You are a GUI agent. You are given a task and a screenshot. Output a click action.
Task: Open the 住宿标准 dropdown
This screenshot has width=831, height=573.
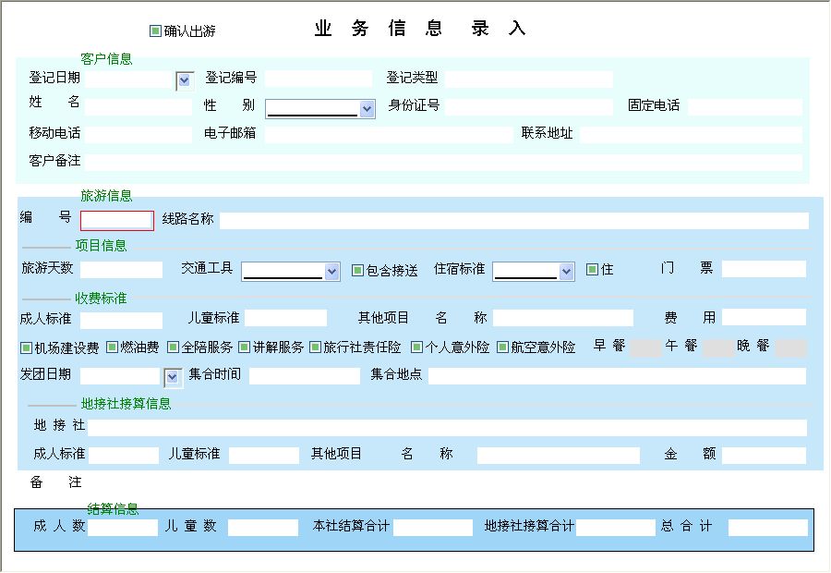click(567, 272)
